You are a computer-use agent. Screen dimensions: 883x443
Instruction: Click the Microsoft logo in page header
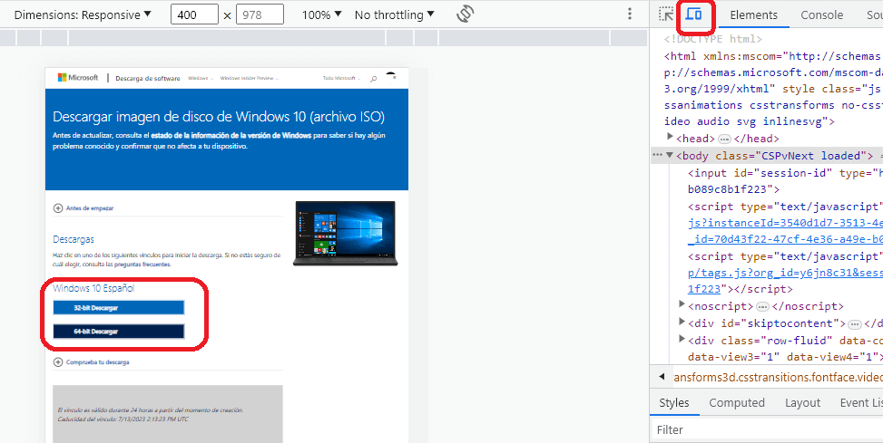pos(78,78)
